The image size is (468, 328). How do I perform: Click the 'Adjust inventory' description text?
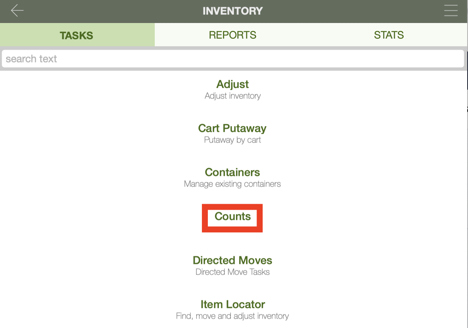(232, 96)
